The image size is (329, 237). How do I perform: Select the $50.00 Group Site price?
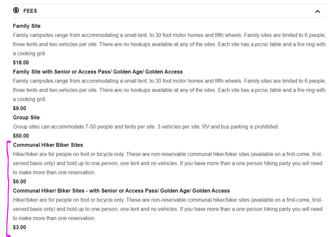[x=21, y=136]
